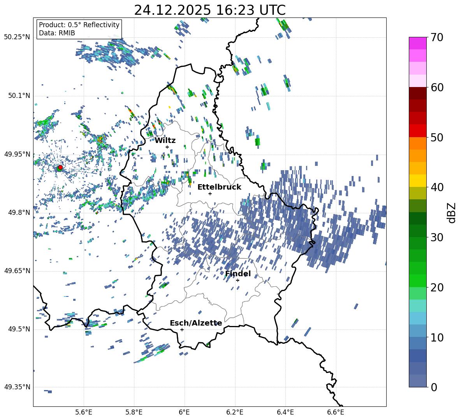Click the colorbar tick label 20
Image resolution: width=461 pixels, height=420 pixels.
click(x=437, y=288)
